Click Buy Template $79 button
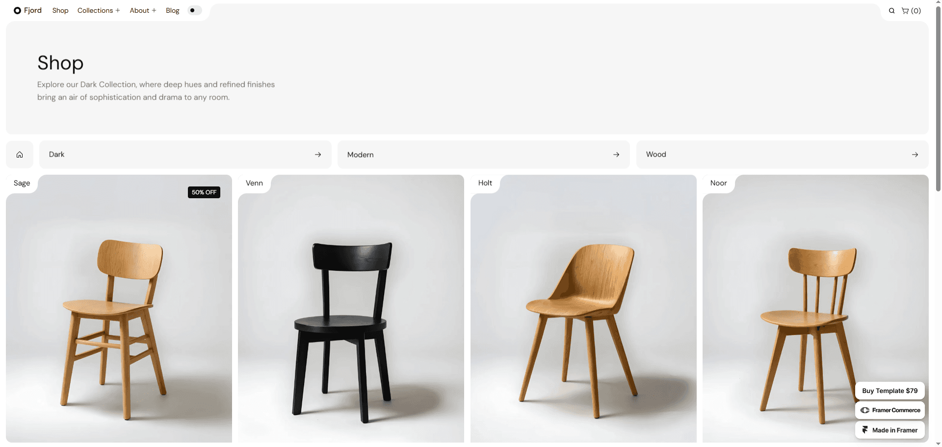Screen dimensions: 942x447 click(x=890, y=391)
